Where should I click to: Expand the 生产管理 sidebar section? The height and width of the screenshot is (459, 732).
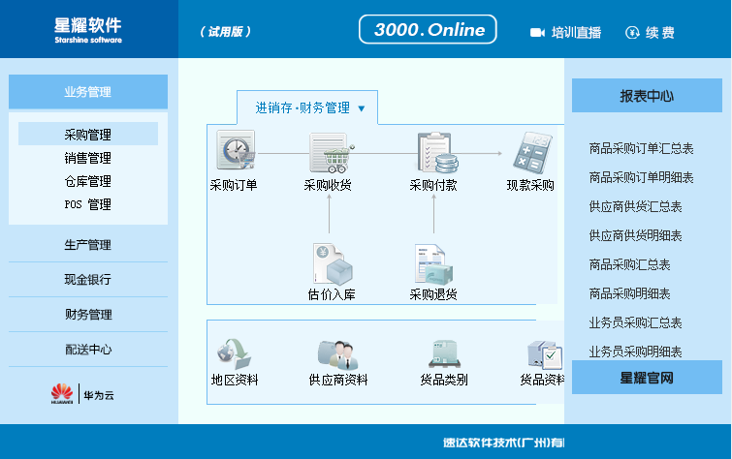[x=88, y=244]
